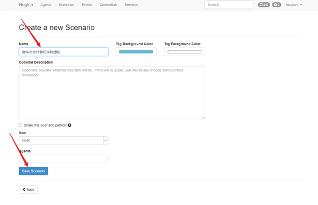Click the "Icon" field label

22,132
